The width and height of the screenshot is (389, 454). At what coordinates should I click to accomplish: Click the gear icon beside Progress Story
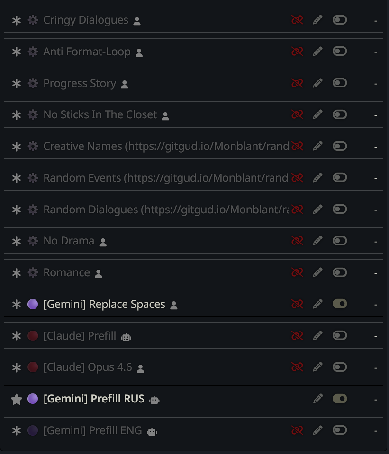(x=33, y=83)
